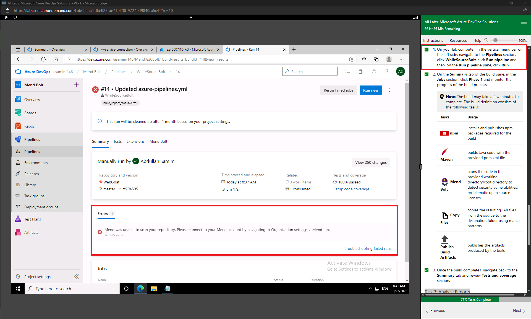
Task: Uncheck step 2 in the lab instructions
Action: [426, 74]
